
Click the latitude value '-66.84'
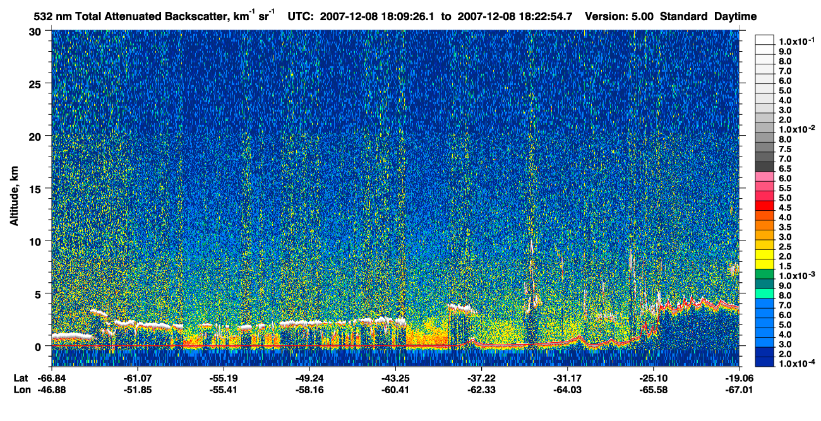pyautogui.click(x=52, y=378)
